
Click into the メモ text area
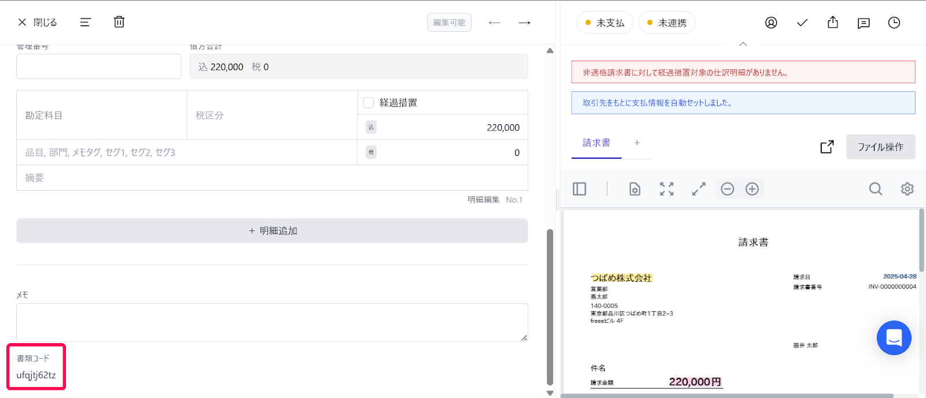272,322
